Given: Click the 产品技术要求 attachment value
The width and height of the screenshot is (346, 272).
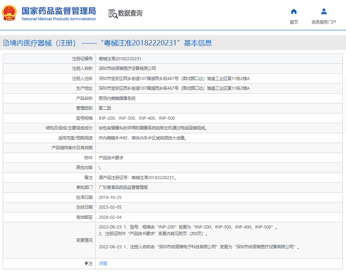Looking at the screenshot, I should tap(111, 158).
